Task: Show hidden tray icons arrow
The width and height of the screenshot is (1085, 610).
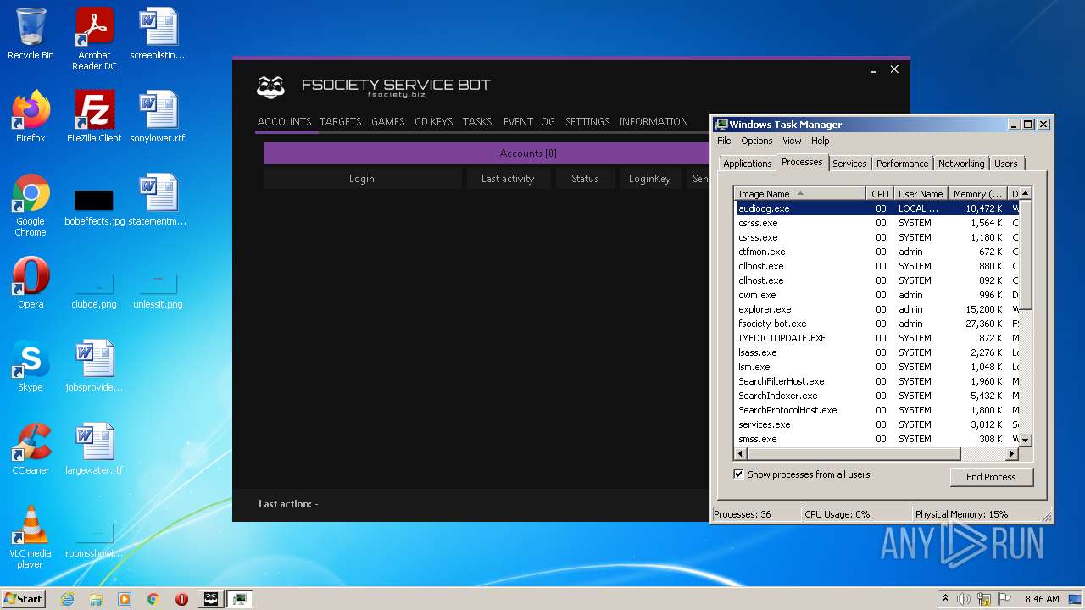Action: [945, 599]
